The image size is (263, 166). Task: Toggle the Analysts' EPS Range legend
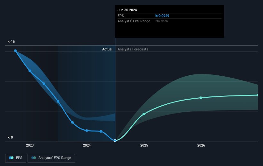(x=51, y=158)
